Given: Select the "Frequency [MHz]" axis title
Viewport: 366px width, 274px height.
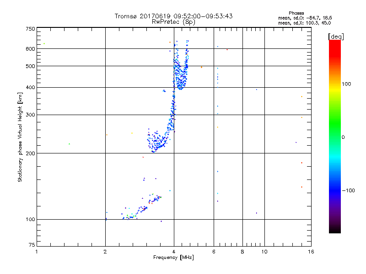Looking at the screenshot, I should click(173, 258).
